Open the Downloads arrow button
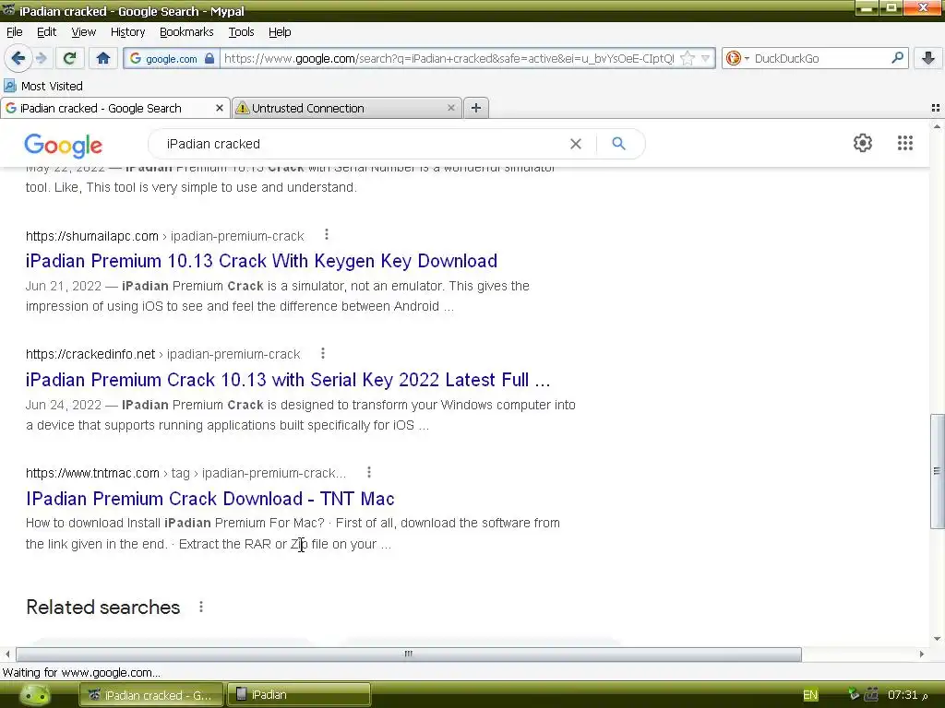Screen dimensions: 945x708 click(x=928, y=58)
